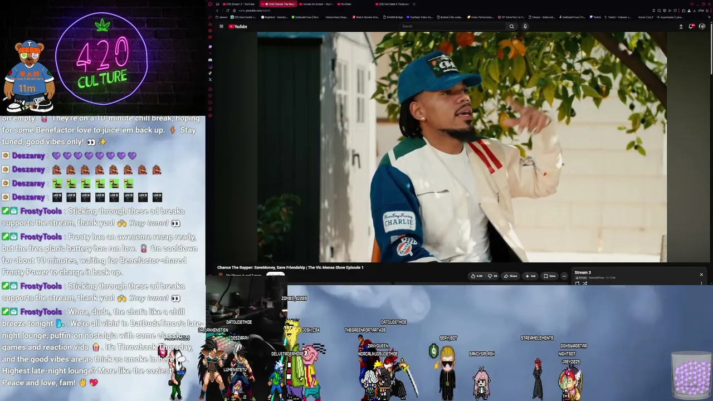This screenshot has width=713, height=401.
Task: Open the YouTube guide hamburger menu
Action: 221,26
